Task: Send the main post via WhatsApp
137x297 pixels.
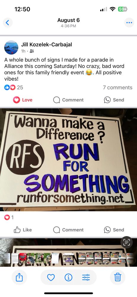Action: [x=114, y=100]
